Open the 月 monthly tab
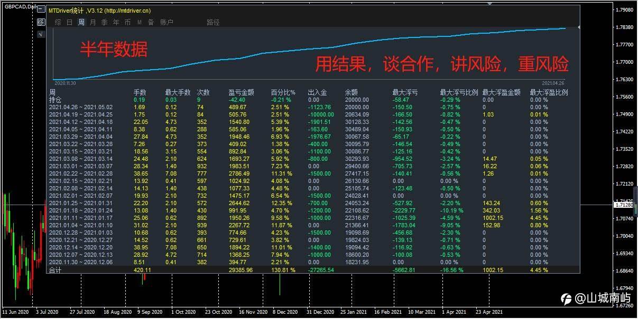 (x=93, y=22)
